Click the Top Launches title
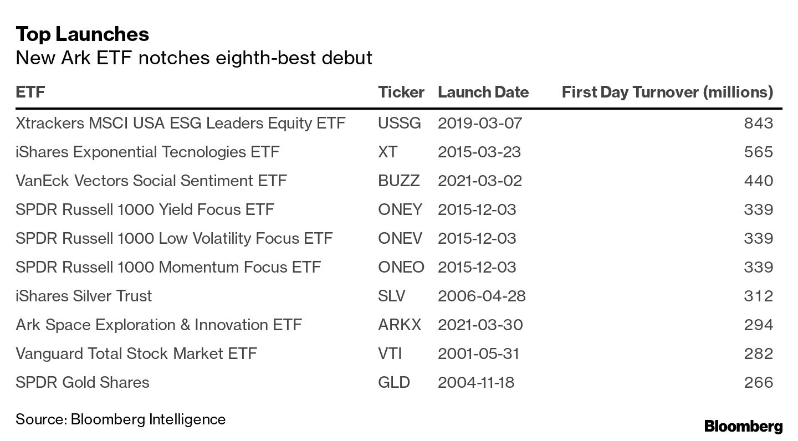This screenshot has width=798, height=441. pyautogui.click(x=82, y=34)
